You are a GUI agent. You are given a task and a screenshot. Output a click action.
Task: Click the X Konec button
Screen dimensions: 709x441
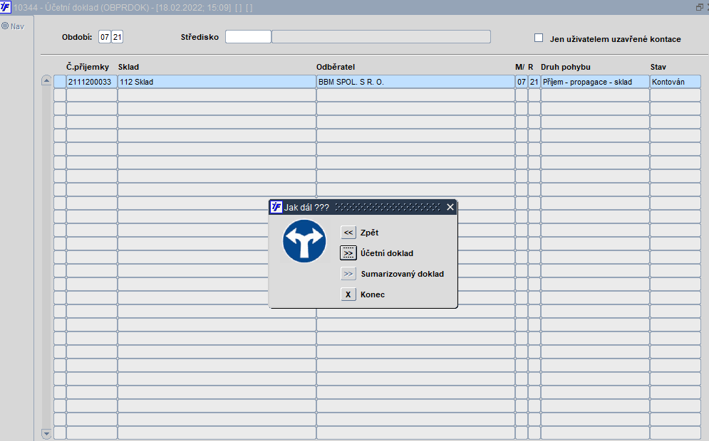coord(348,294)
